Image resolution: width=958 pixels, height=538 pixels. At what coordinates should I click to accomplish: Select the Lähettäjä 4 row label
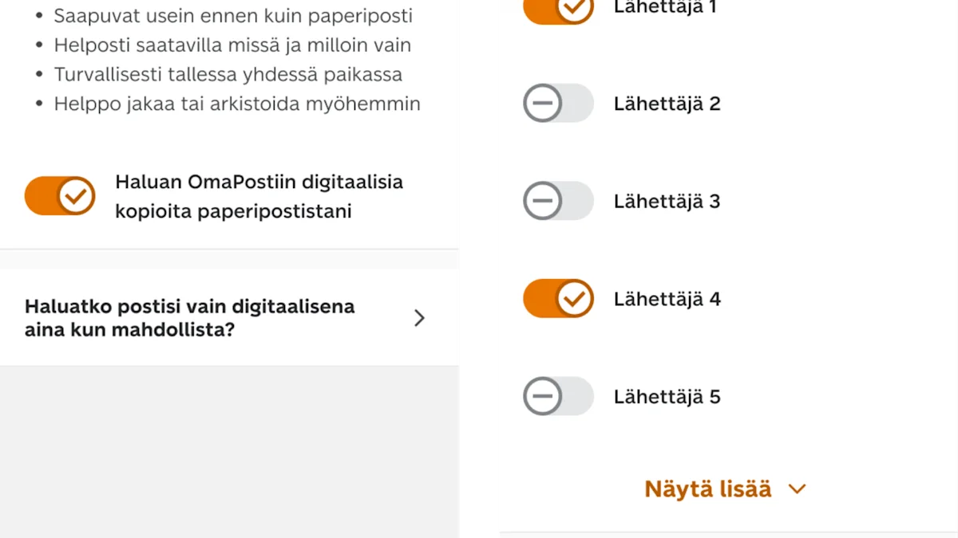667,299
